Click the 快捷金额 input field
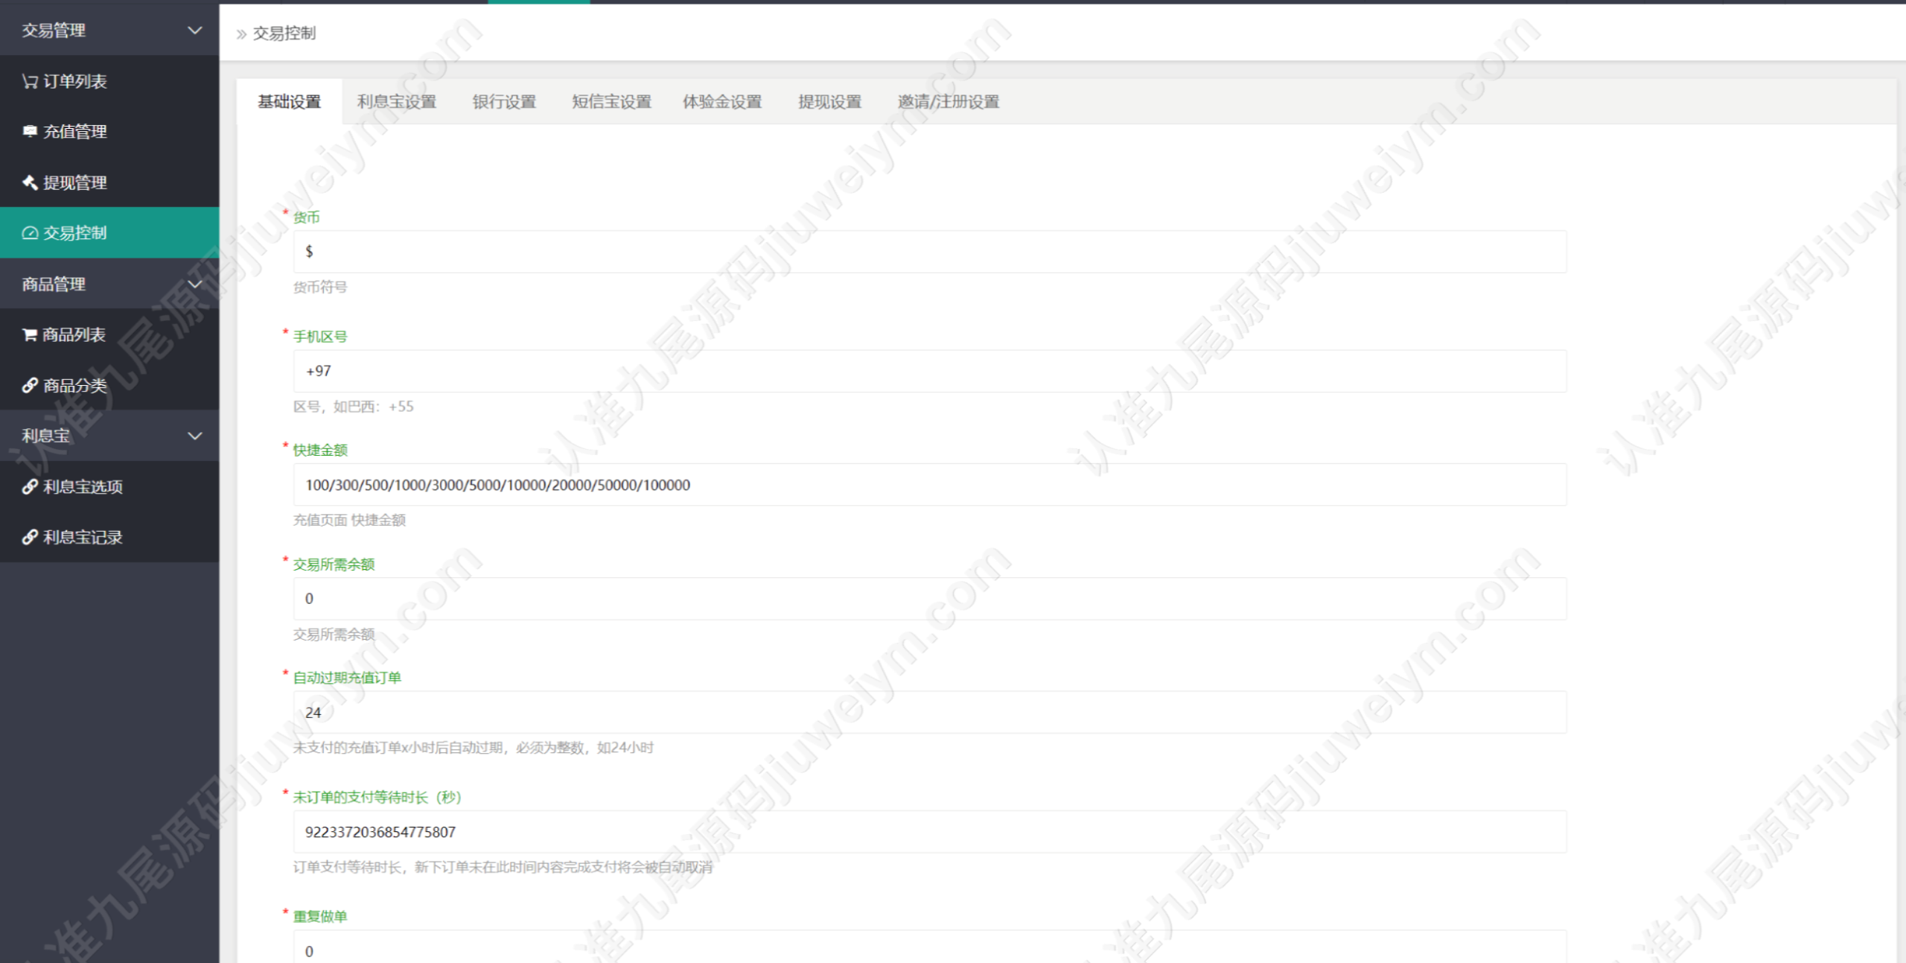The height and width of the screenshot is (963, 1906). click(930, 485)
